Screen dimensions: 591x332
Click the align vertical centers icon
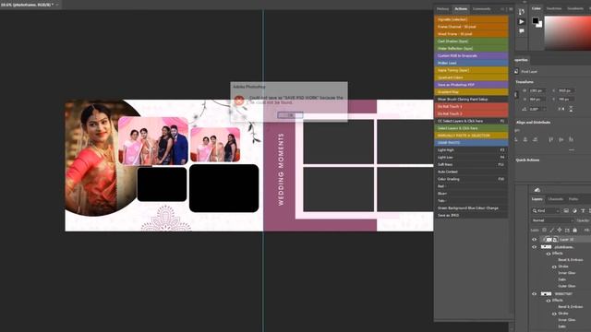561,139
